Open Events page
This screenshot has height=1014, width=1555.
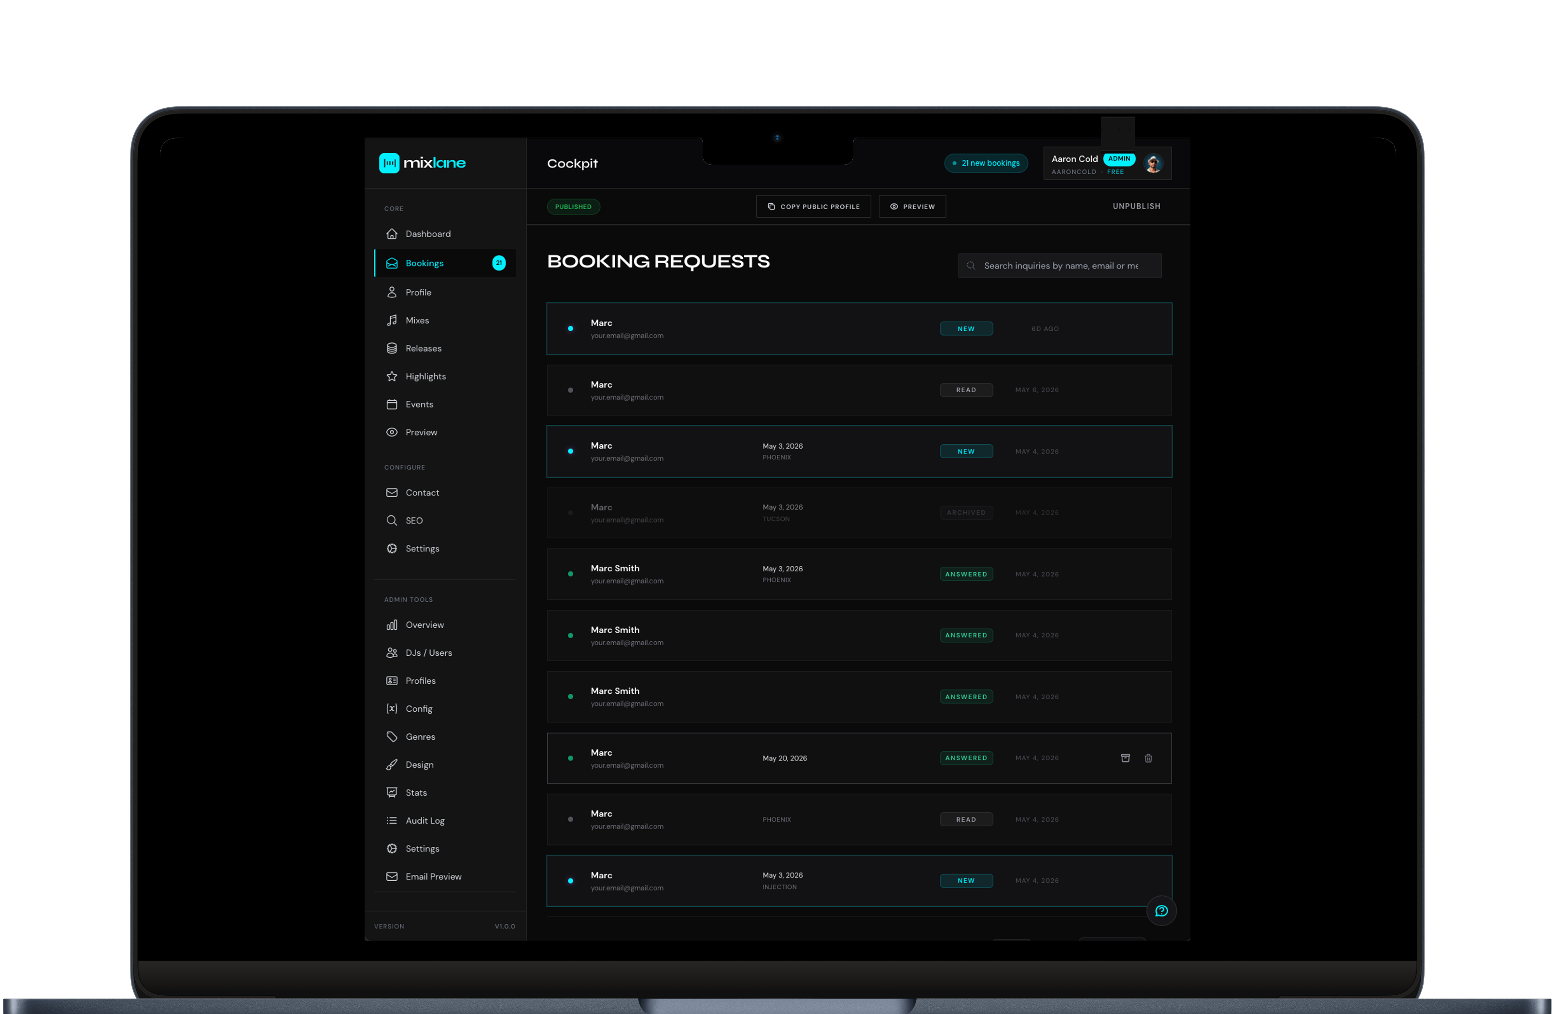(445, 405)
